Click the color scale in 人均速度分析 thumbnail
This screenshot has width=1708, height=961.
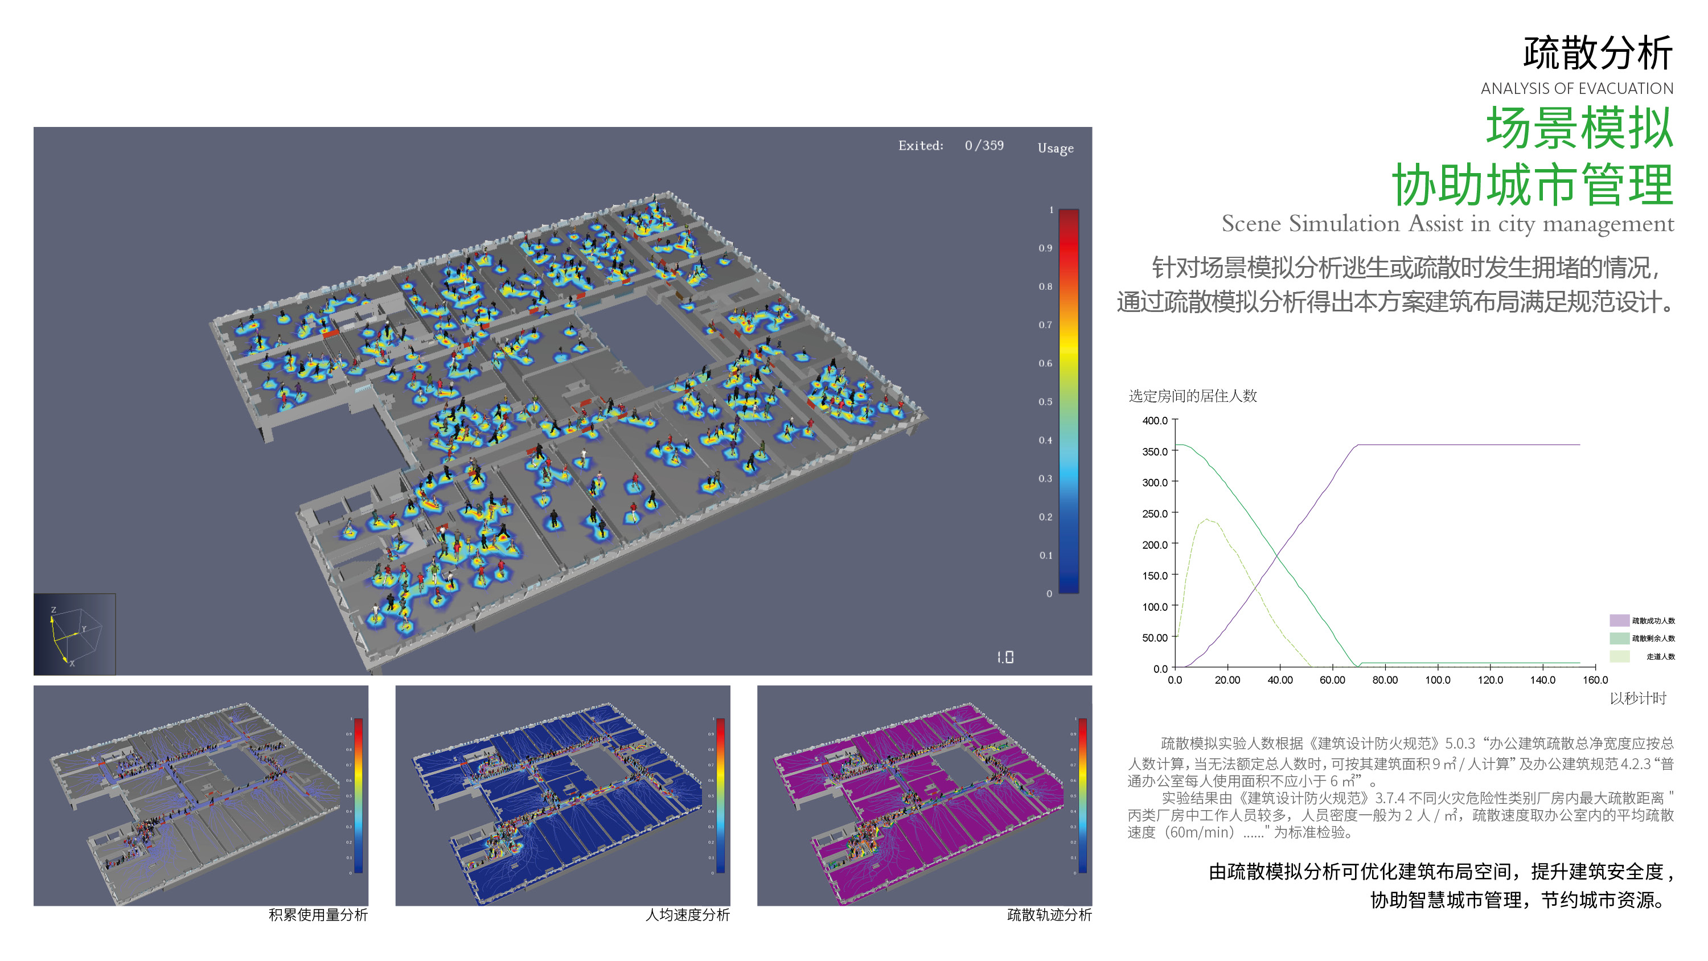tap(720, 795)
